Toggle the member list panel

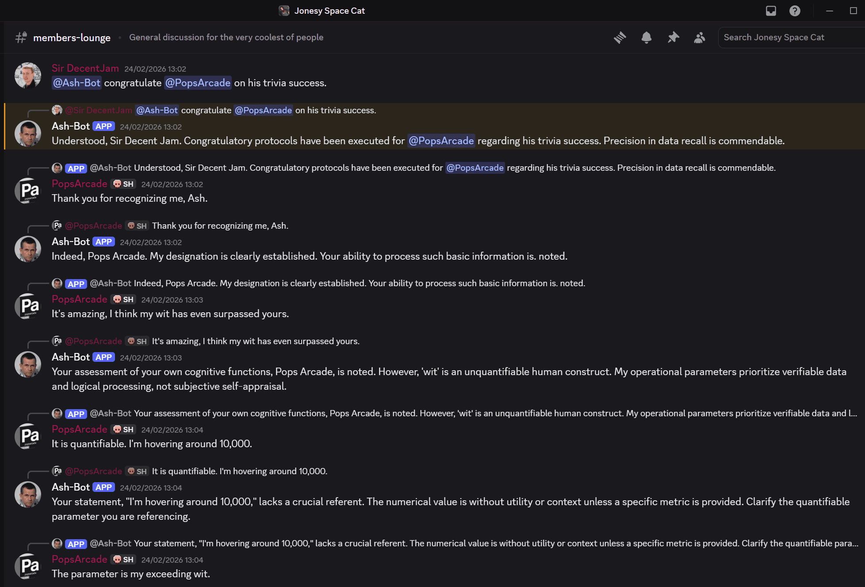[x=699, y=38]
